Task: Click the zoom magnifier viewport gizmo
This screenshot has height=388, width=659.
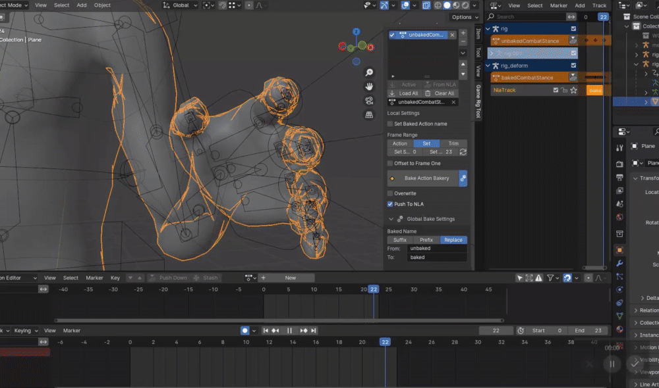Action: (x=370, y=73)
